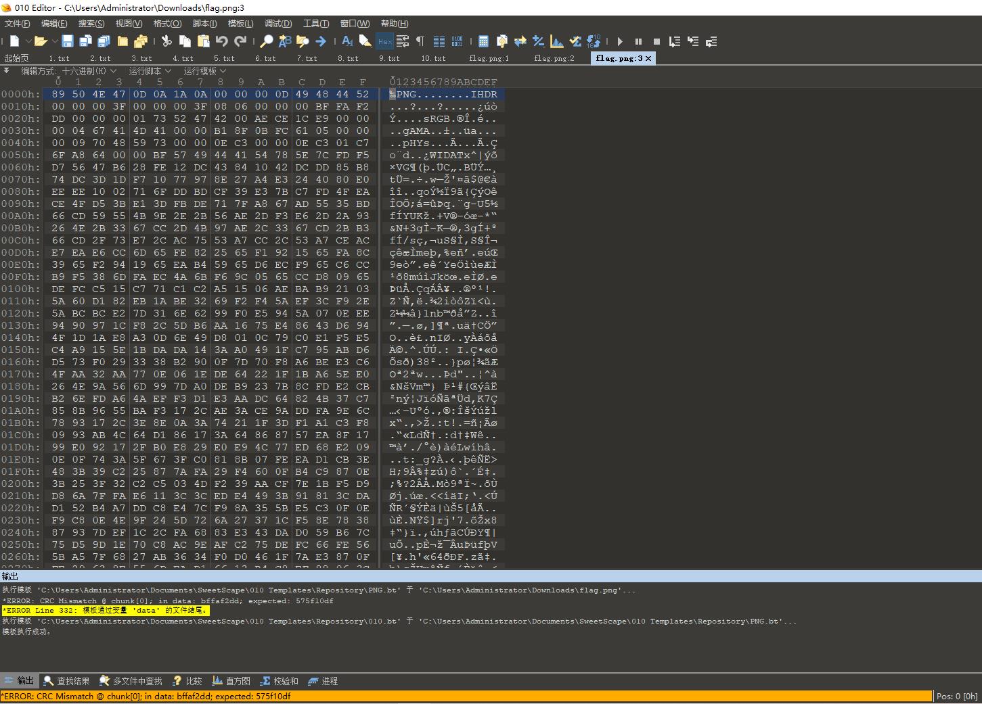Open the 比较 panel tab
The height and width of the screenshot is (704, 982).
tap(187, 681)
